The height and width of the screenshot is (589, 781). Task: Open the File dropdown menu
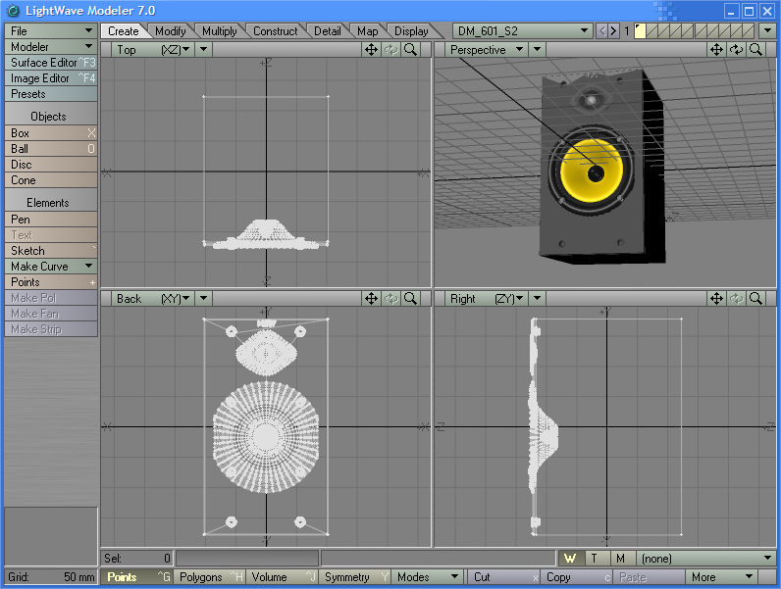[x=51, y=30]
